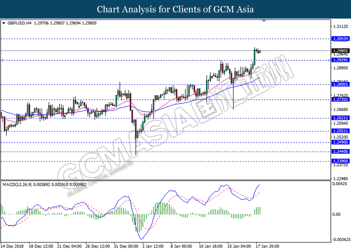Click the 21 Dec 04:00 time label
The height and width of the screenshot is (251, 351).
69,246
